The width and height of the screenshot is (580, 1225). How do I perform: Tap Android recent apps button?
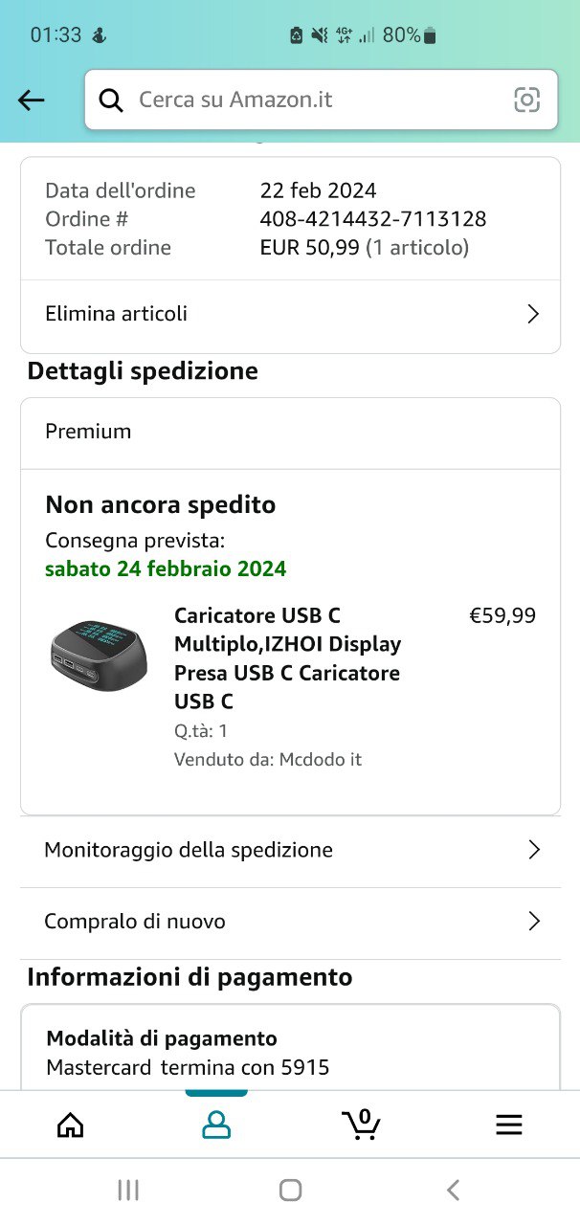point(128,1190)
